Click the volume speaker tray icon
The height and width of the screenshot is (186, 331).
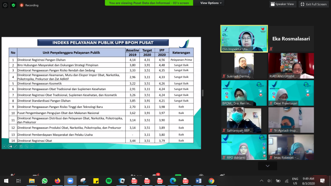click(x=270, y=181)
